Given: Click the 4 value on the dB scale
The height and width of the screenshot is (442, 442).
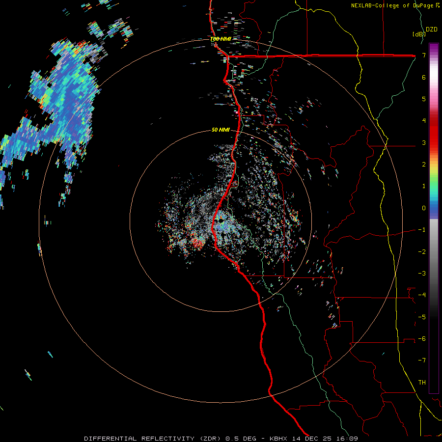Looking at the screenshot, I should (424, 121).
